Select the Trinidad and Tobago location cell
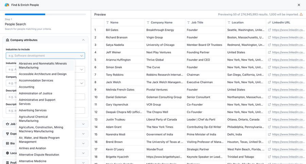Viewport: 306px width, 164px height. click(246, 157)
